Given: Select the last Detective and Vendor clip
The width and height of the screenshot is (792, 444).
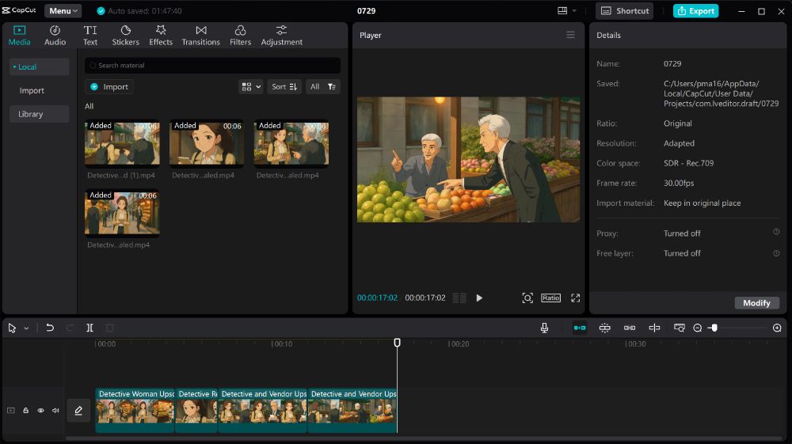Looking at the screenshot, I should point(352,410).
